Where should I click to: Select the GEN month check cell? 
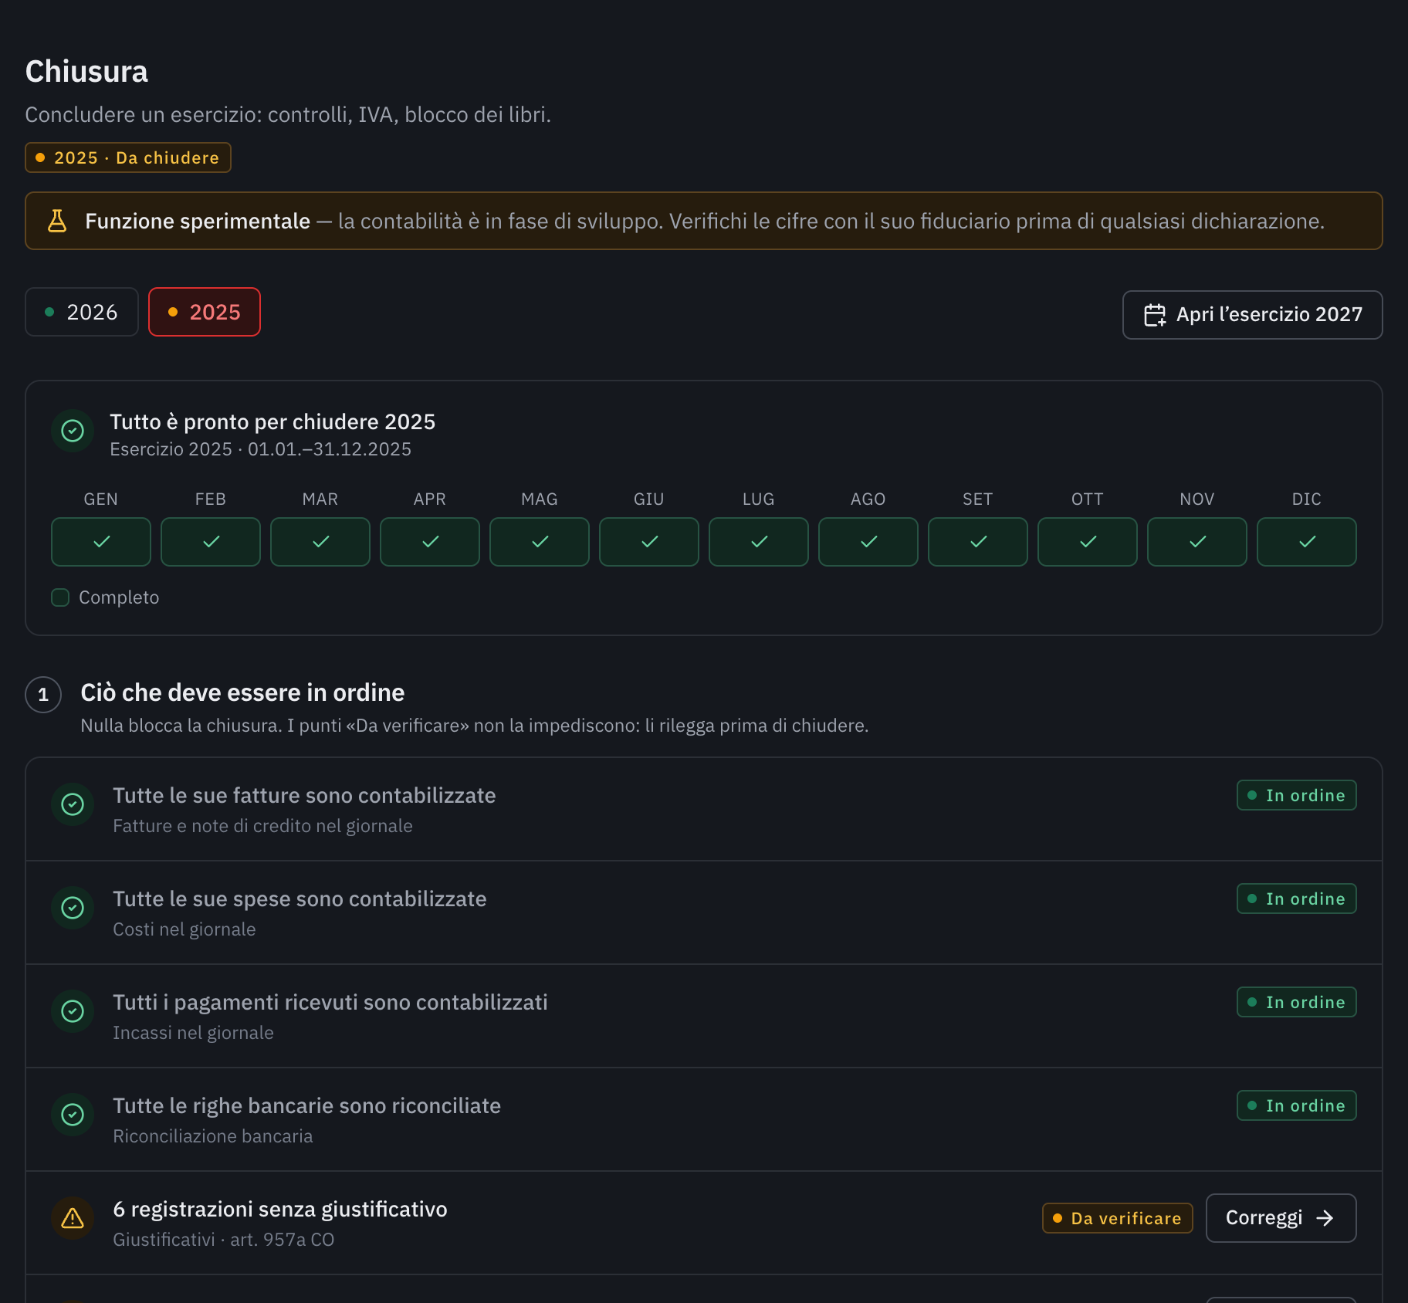pyautogui.click(x=101, y=542)
